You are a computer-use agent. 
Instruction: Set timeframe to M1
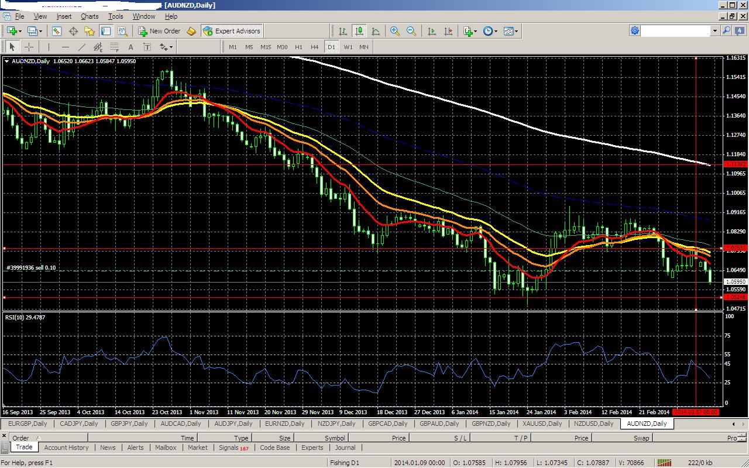click(233, 47)
